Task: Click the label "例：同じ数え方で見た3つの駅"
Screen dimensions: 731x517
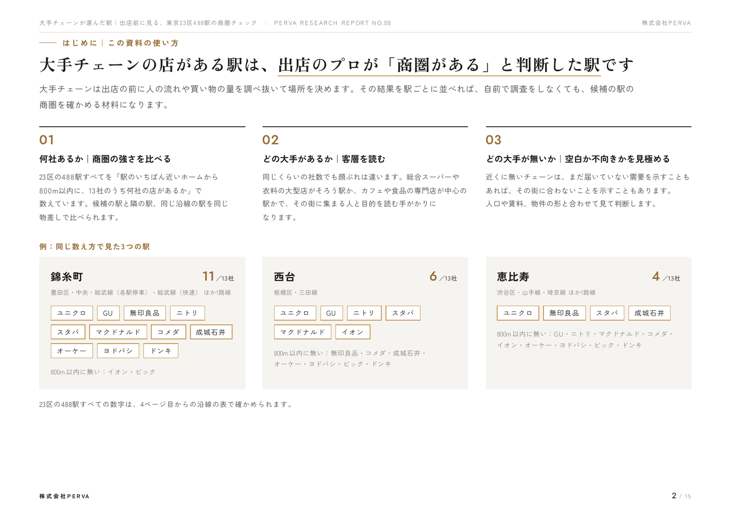Action: click(x=95, y=247)
